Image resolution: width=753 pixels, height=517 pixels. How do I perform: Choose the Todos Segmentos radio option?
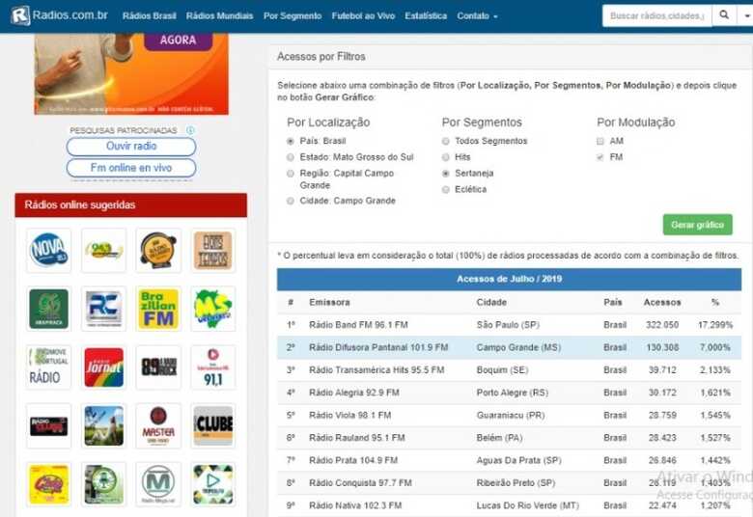446,141
